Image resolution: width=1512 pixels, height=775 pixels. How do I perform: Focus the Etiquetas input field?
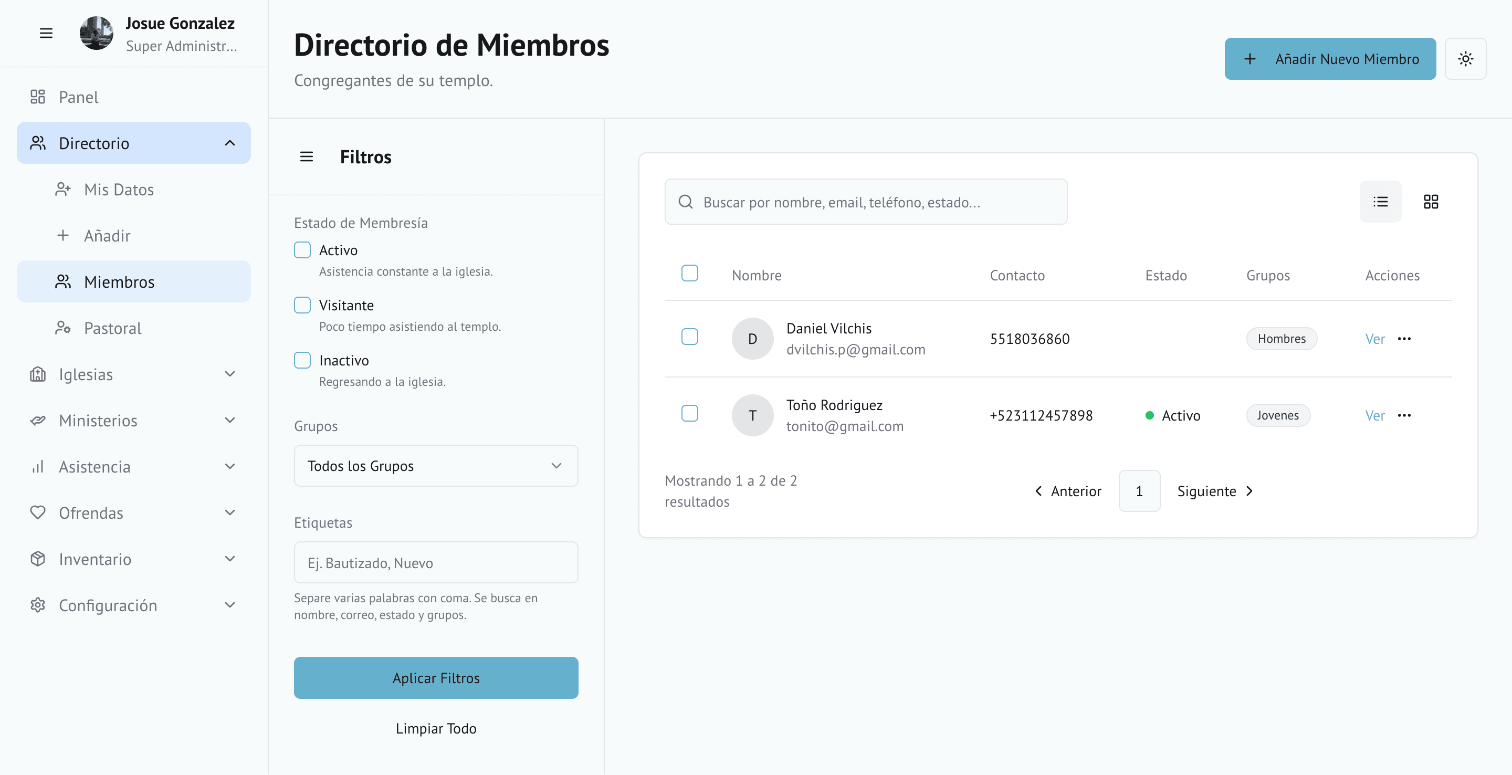coord(436,563)
